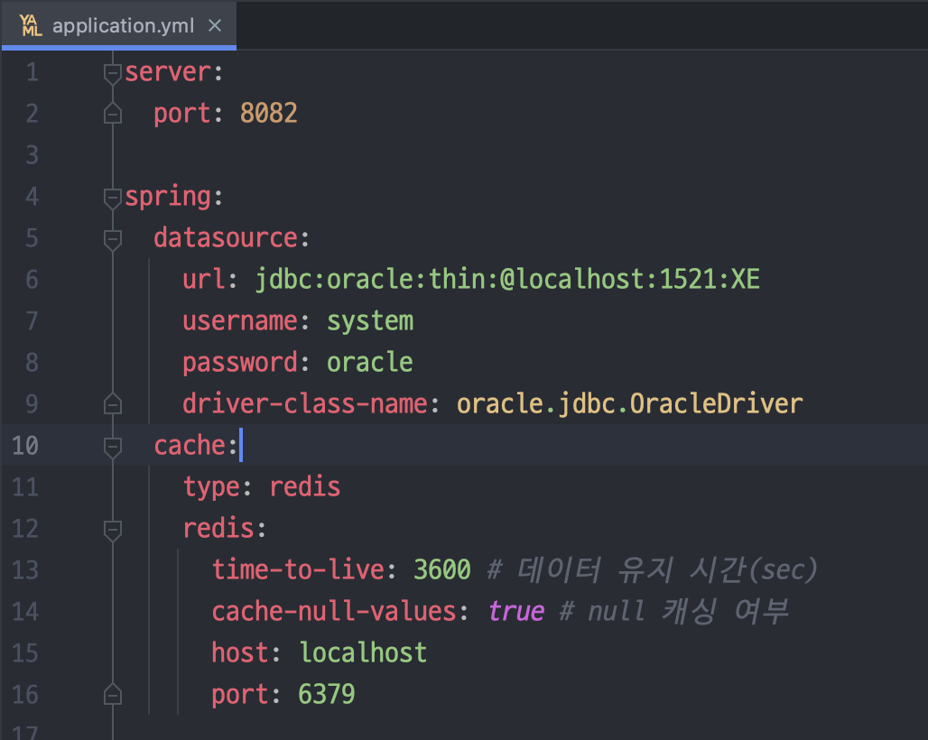The height and width of the screenshot is (740, 928).
Task: Click the true value
Action: coord(516,611)
